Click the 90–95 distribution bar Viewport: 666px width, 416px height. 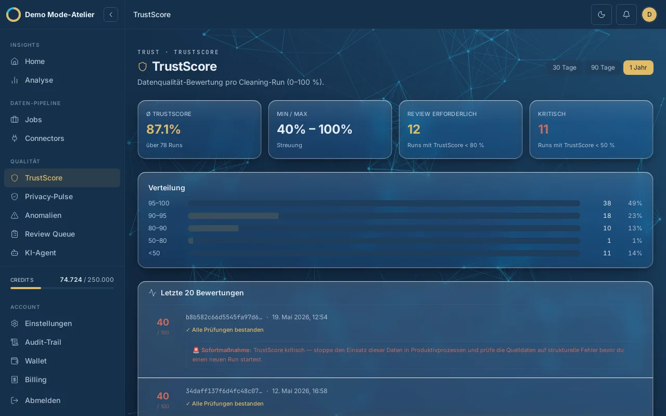point(384,216)
